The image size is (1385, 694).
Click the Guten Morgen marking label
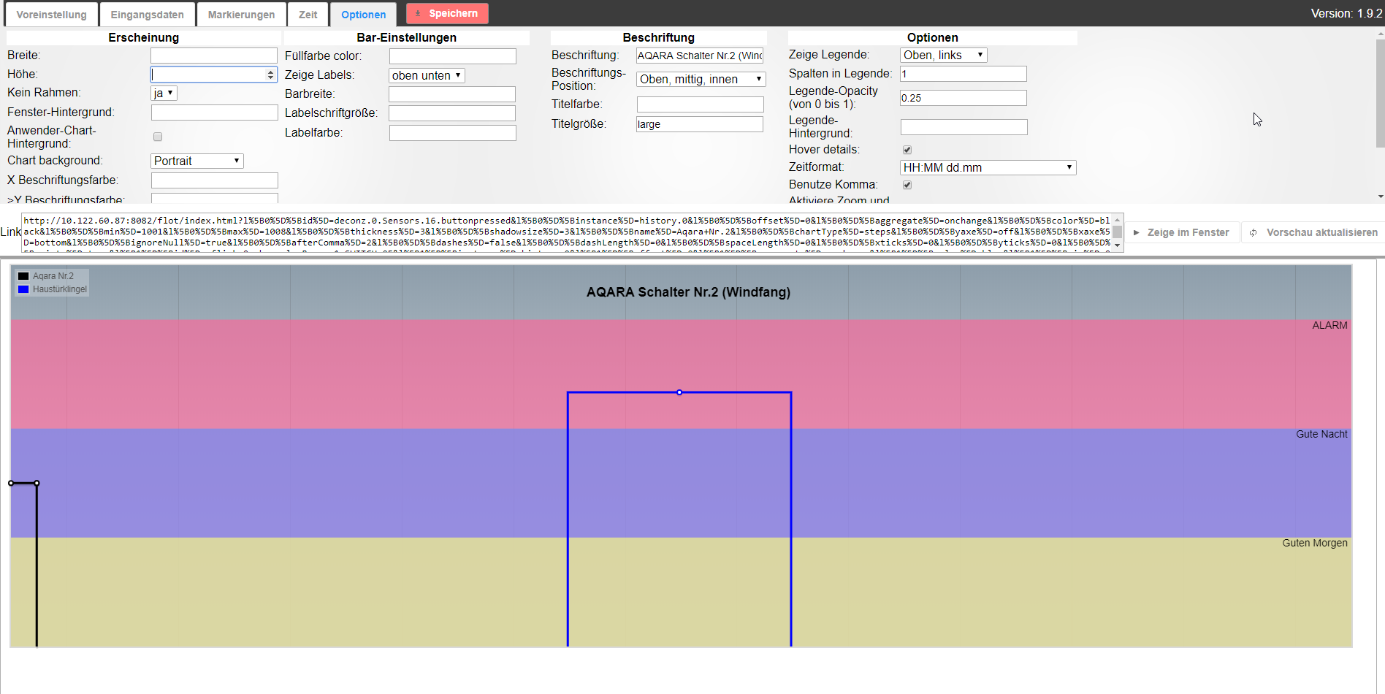click(1315, 543)
